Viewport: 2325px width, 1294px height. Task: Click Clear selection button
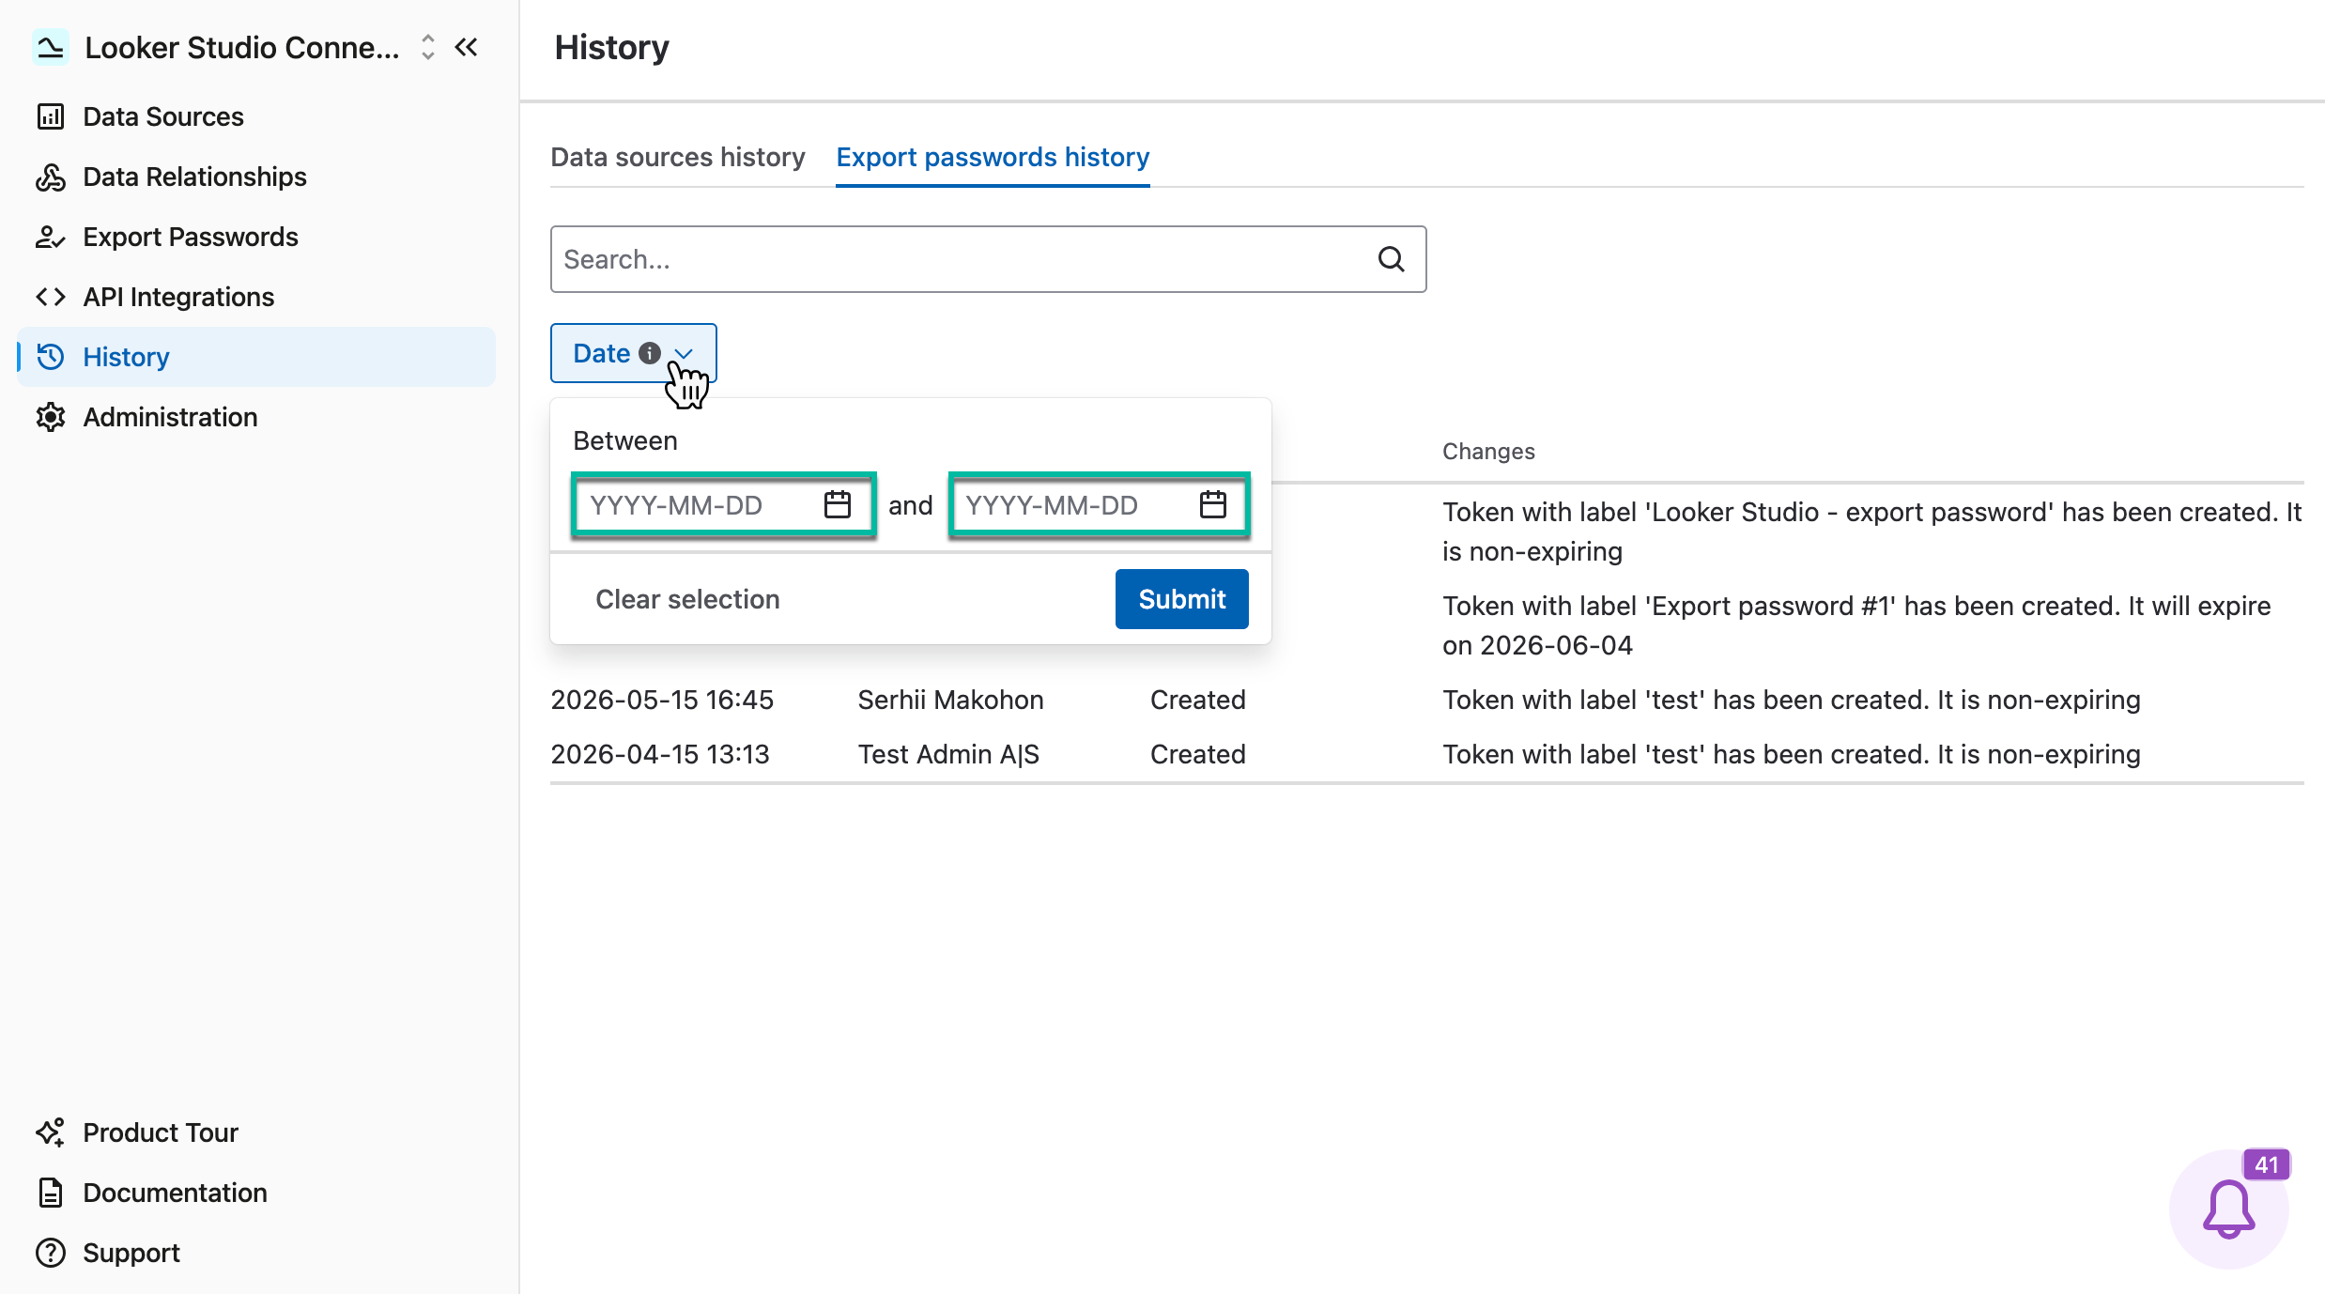[x=688, y=599]
